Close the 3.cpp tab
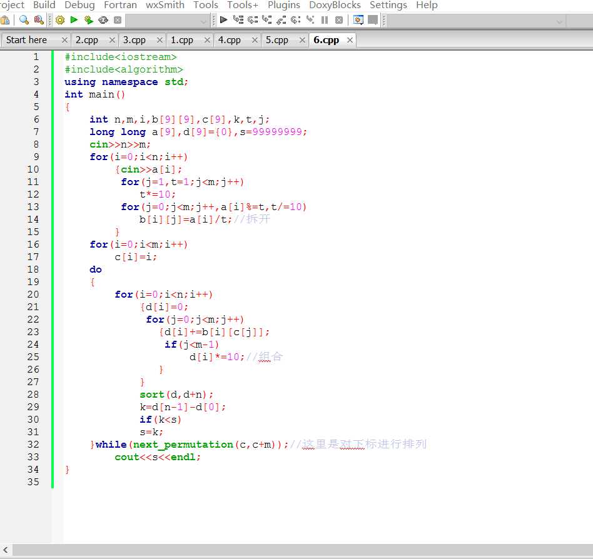 pos(160,40)
